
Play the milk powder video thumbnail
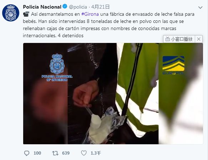pyautogui.click(x=113, y=93)
